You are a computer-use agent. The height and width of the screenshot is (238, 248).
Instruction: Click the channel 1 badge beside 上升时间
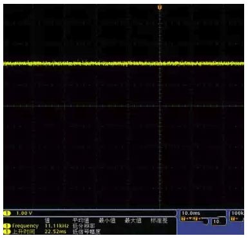click(x=7, y=232)
